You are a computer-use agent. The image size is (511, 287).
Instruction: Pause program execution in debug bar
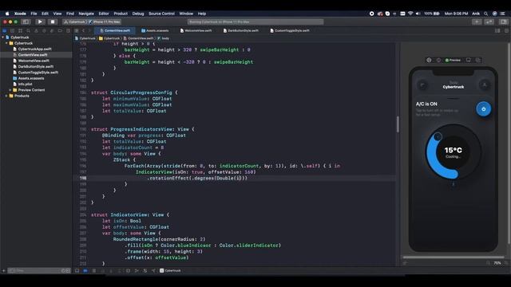[94, 271]
